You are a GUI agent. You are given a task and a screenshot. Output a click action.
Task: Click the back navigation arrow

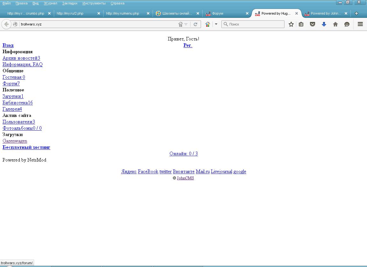6,24
